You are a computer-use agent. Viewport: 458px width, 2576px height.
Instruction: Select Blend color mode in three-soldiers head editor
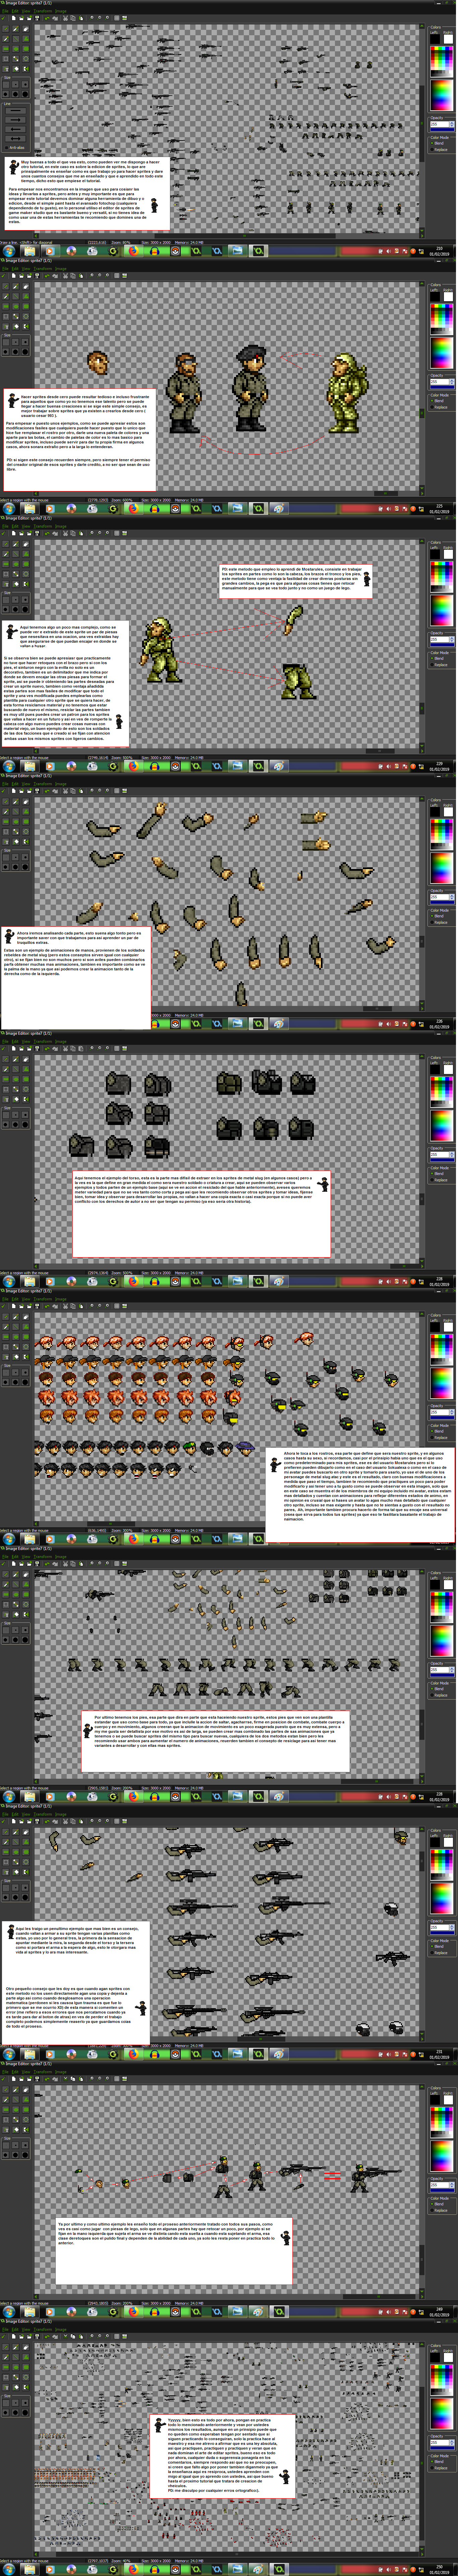click(x=437, y=401)
